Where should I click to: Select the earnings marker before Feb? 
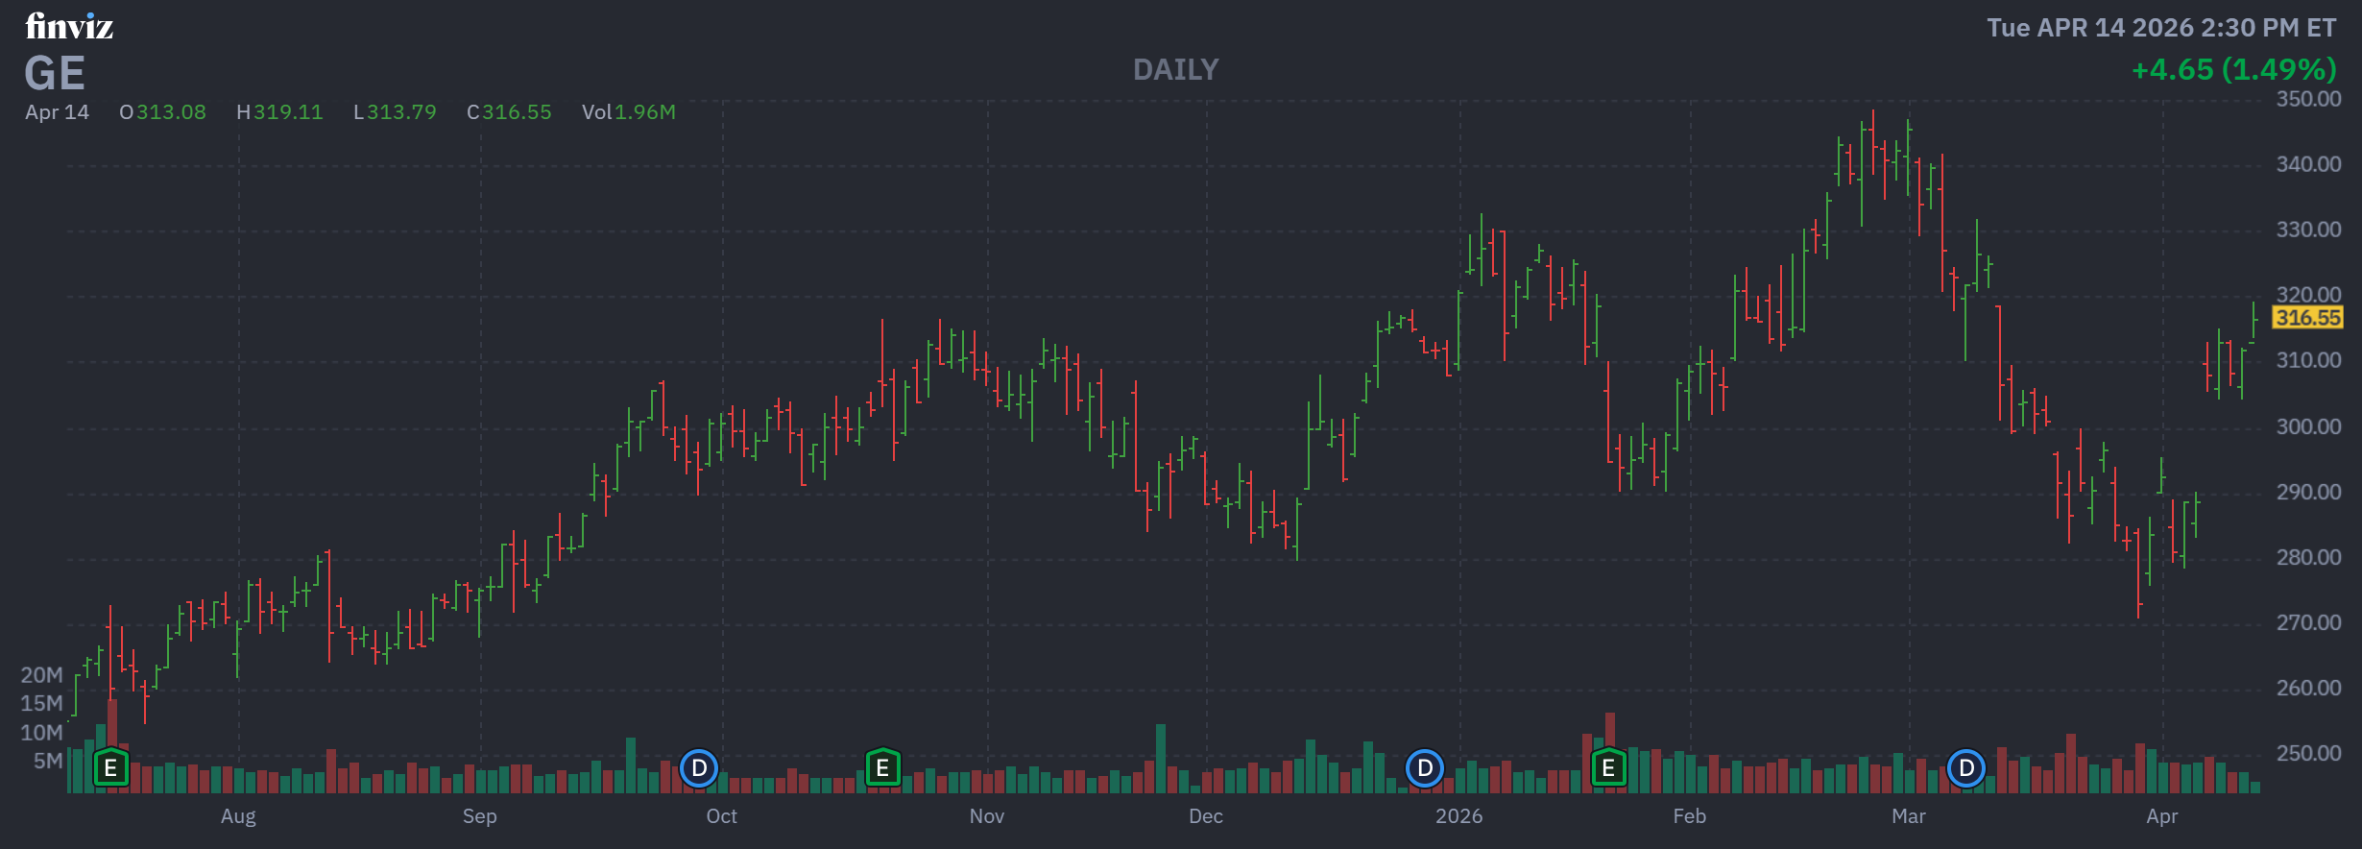pos(1608,767)
